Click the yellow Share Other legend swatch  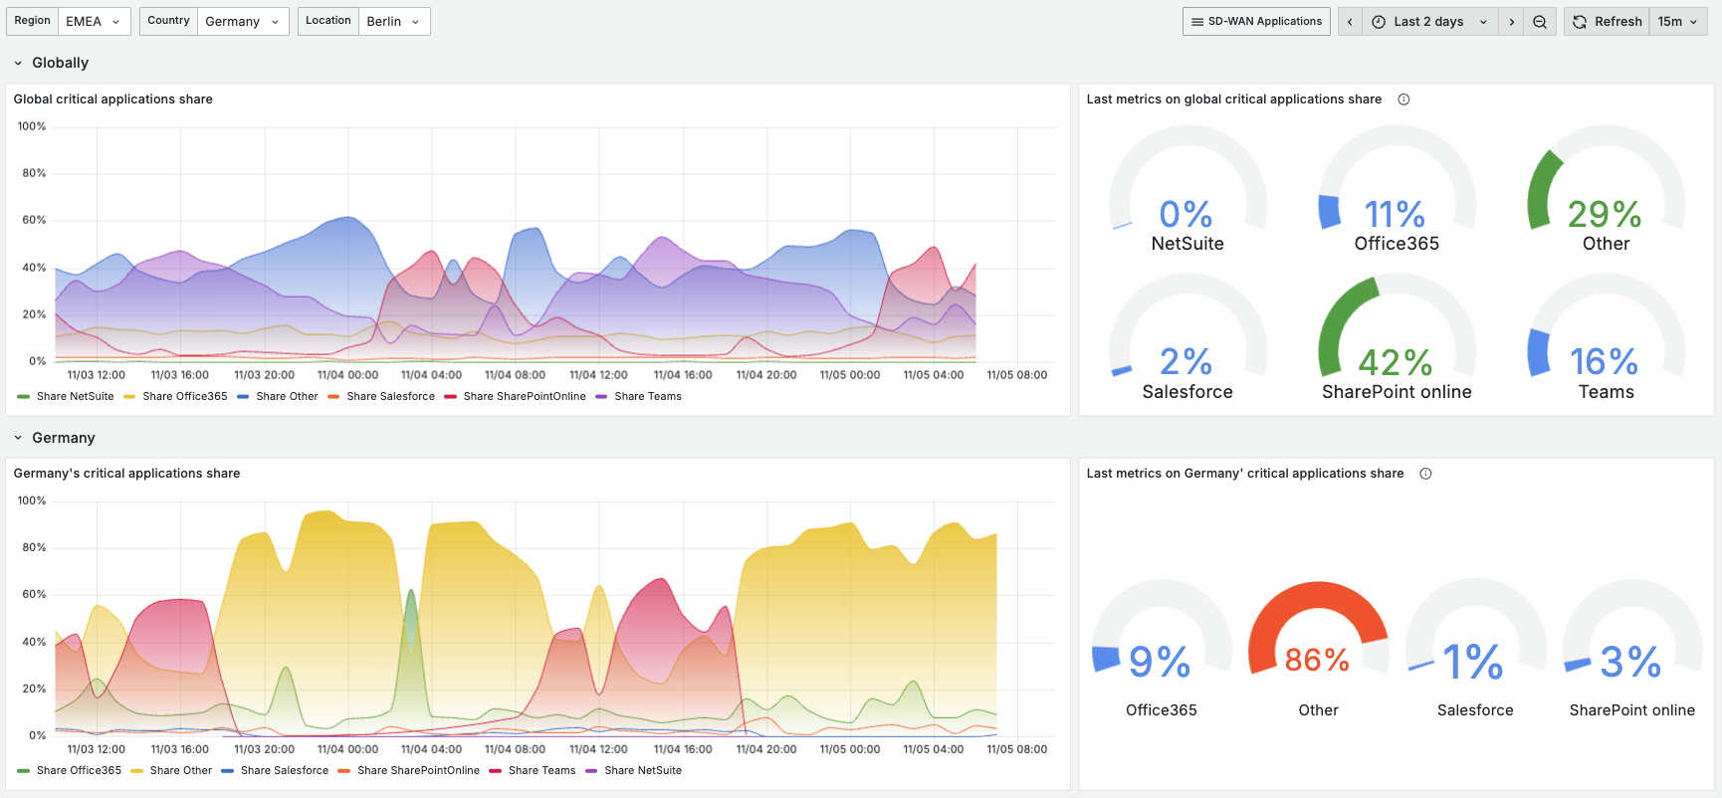point(136,770)
